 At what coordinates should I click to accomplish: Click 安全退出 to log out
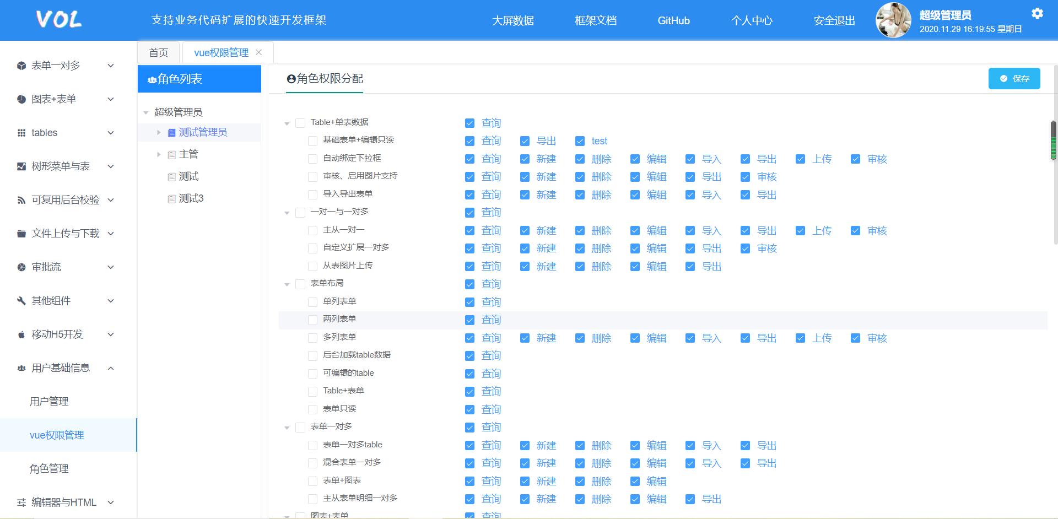(x=833, y=20)
